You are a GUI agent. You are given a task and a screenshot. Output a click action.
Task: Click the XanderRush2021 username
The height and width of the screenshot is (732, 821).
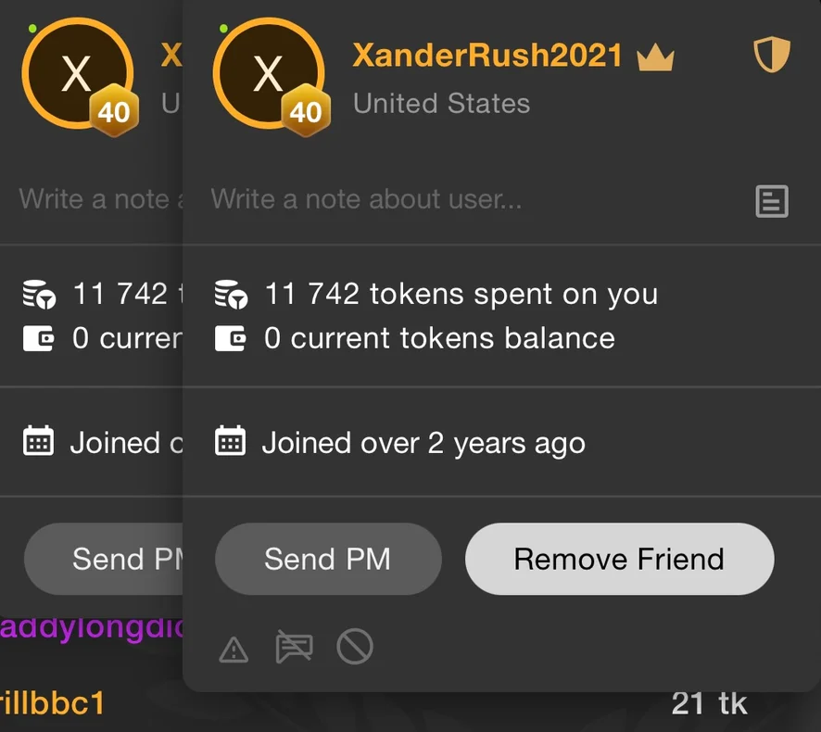(x=487, y=56)
